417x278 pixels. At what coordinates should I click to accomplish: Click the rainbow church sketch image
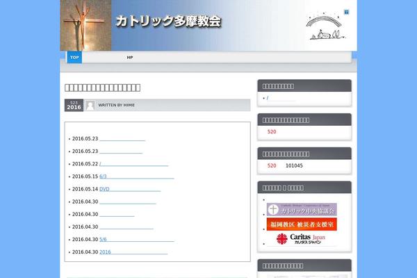[327, 28]
